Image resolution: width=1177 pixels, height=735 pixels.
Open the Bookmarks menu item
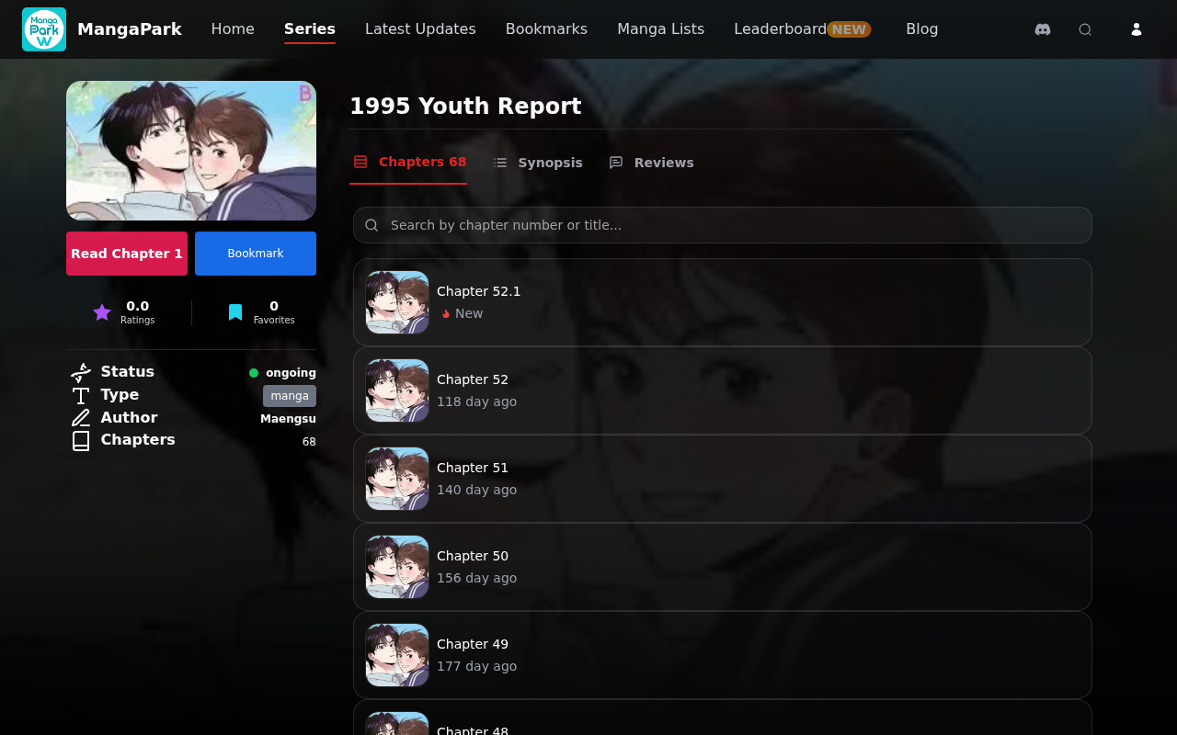pyautogui.click(x=546, y=29)
